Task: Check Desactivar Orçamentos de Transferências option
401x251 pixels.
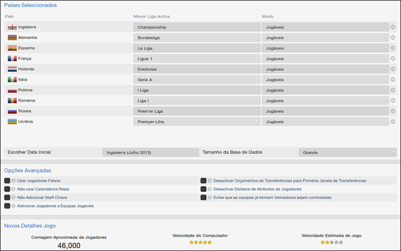Action: tap(204, 180)
